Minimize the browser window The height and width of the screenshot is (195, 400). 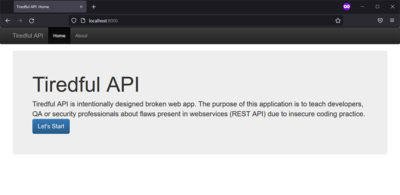[x=362, y=7]
